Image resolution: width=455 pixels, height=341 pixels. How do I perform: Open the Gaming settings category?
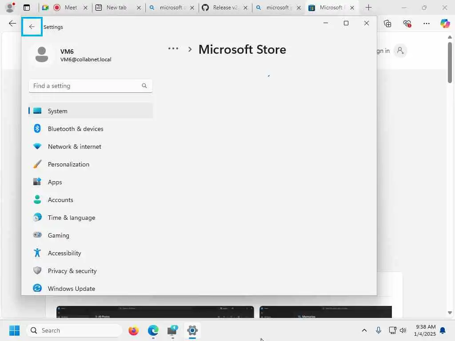tap(91, 235)
